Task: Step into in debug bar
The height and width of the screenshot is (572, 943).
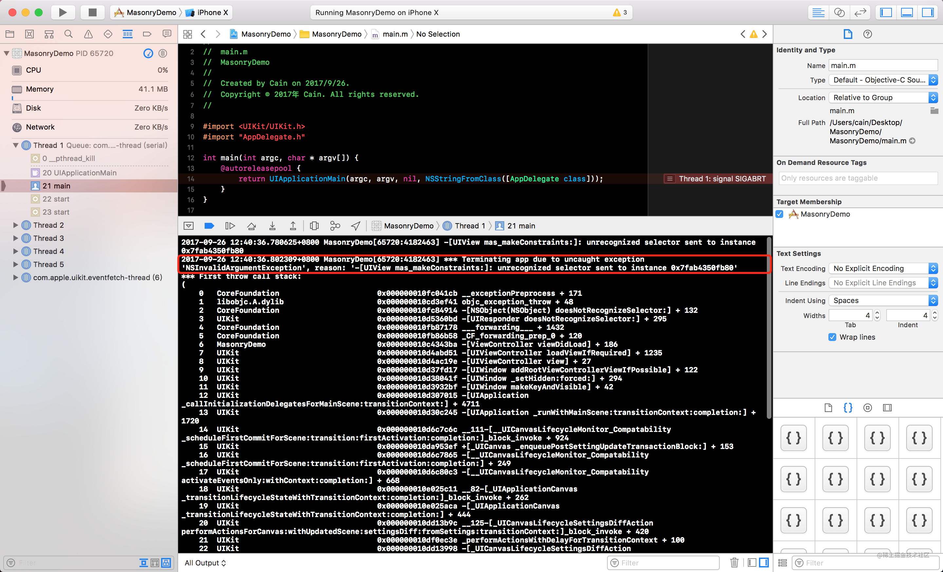Action: coord(272,226)
